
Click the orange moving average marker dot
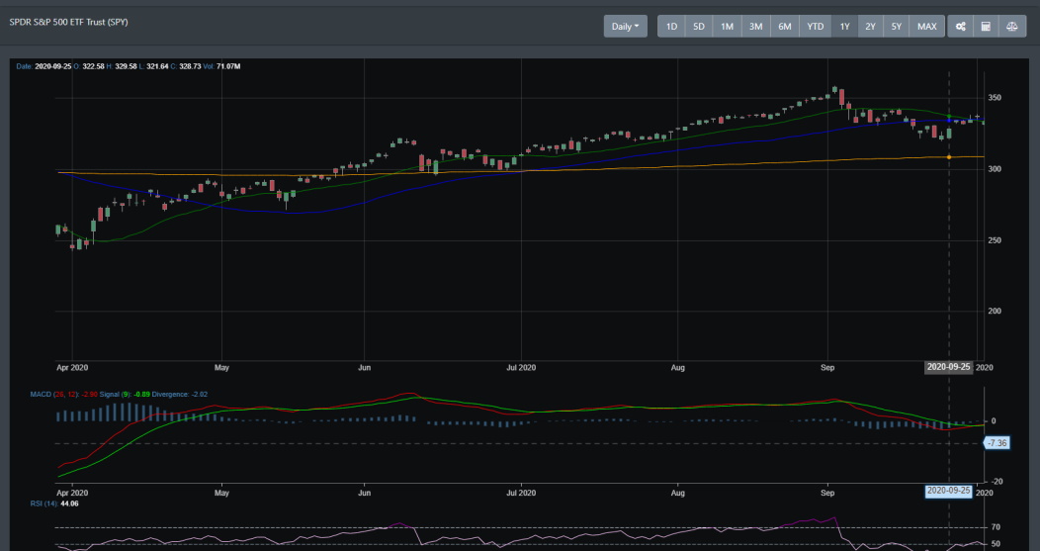coord(949,157)
